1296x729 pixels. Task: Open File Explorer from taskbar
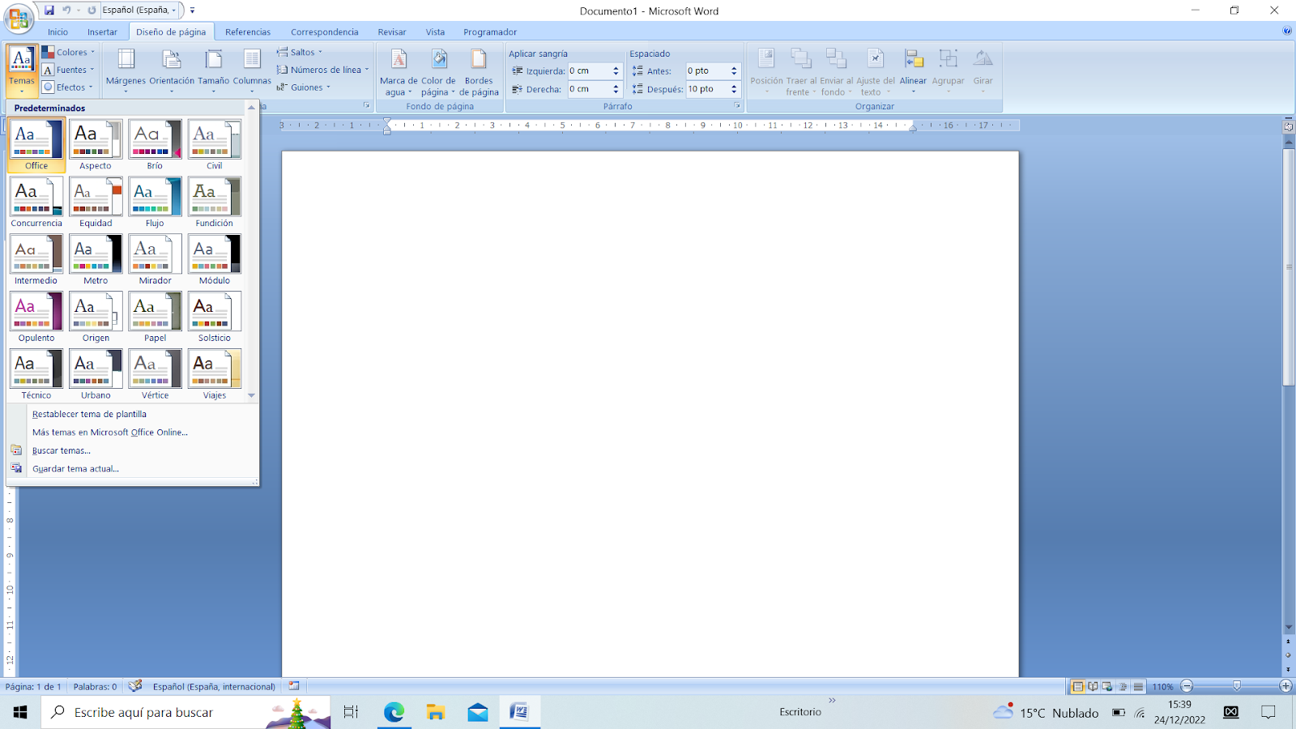point(436,712)
